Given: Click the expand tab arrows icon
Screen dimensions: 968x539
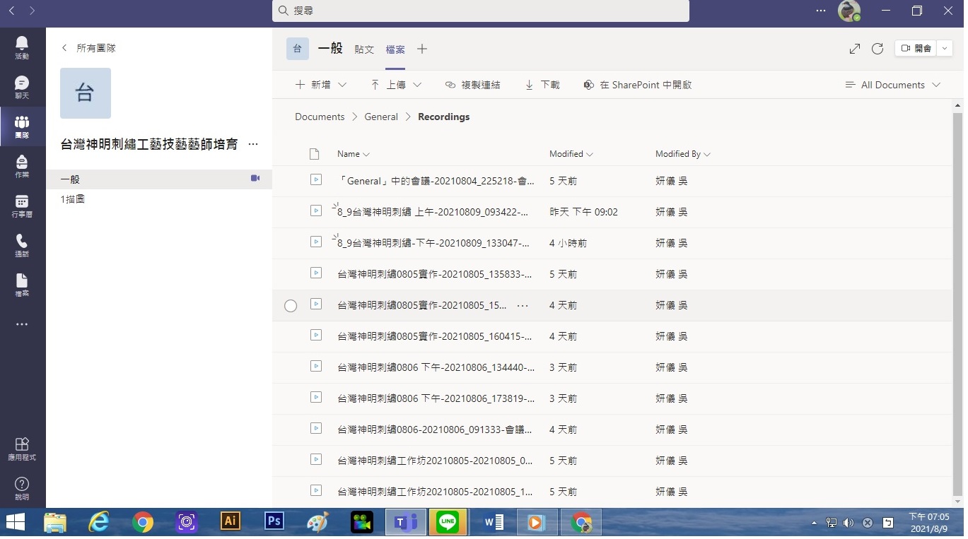Looking at the screenshot, I should pyautogui.click(x=855, y=49).
